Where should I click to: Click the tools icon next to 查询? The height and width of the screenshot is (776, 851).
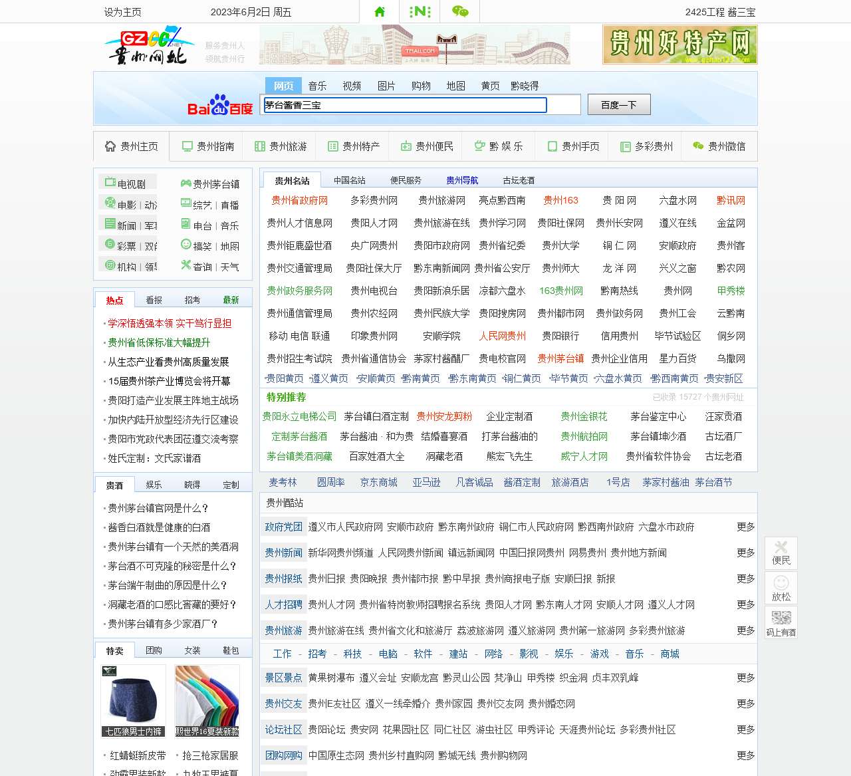point(186,265)
